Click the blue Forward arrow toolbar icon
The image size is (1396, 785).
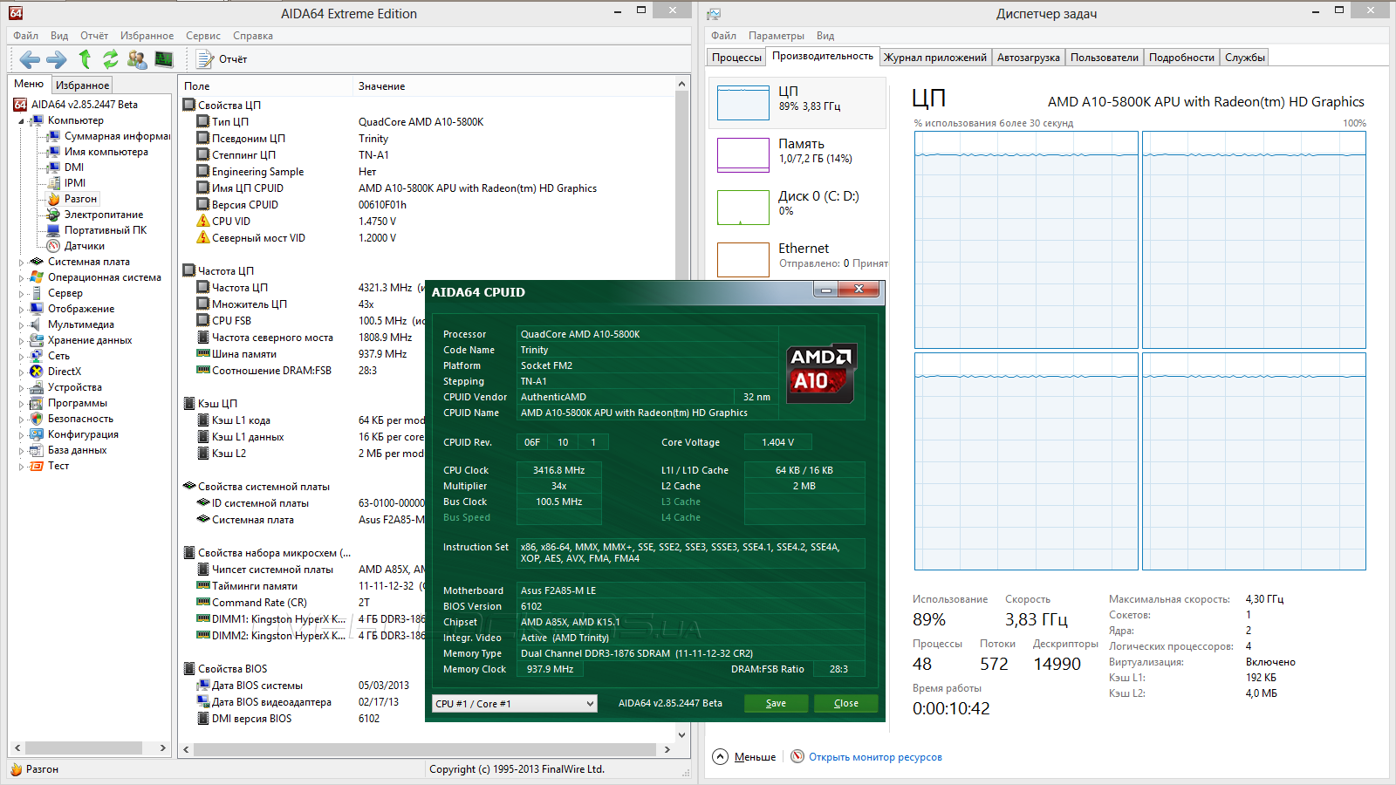[x=57, y=59]
